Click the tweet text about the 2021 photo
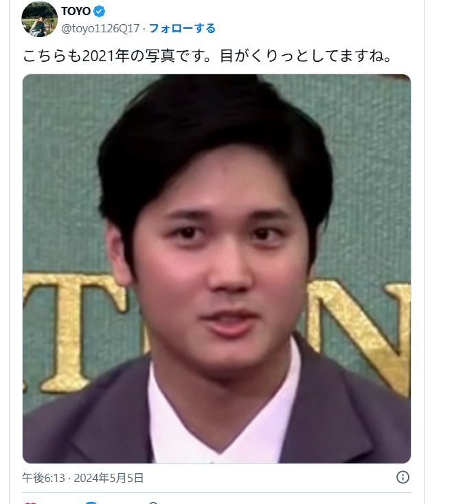 click(x=207, y=56)
